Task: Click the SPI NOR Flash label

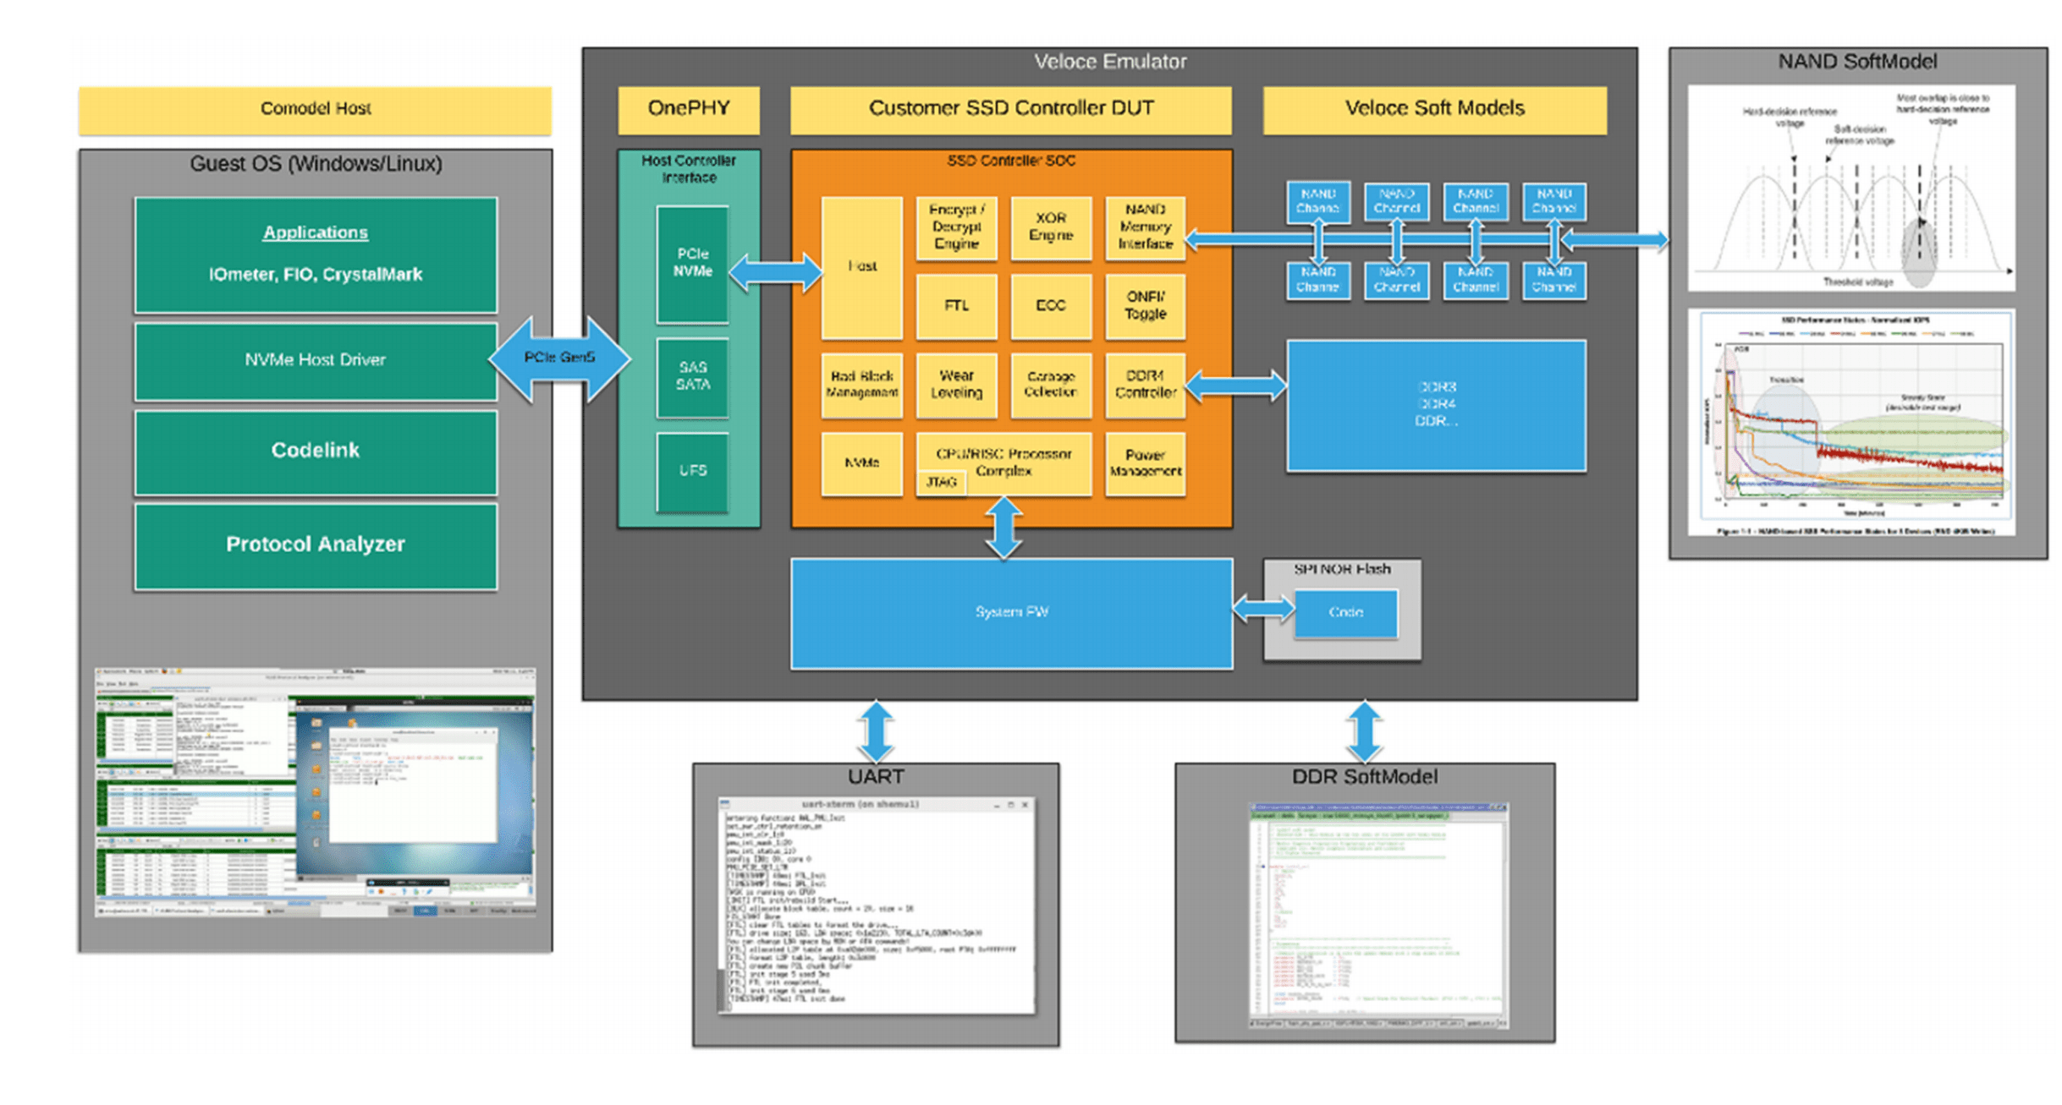Action: [1342, 570]
